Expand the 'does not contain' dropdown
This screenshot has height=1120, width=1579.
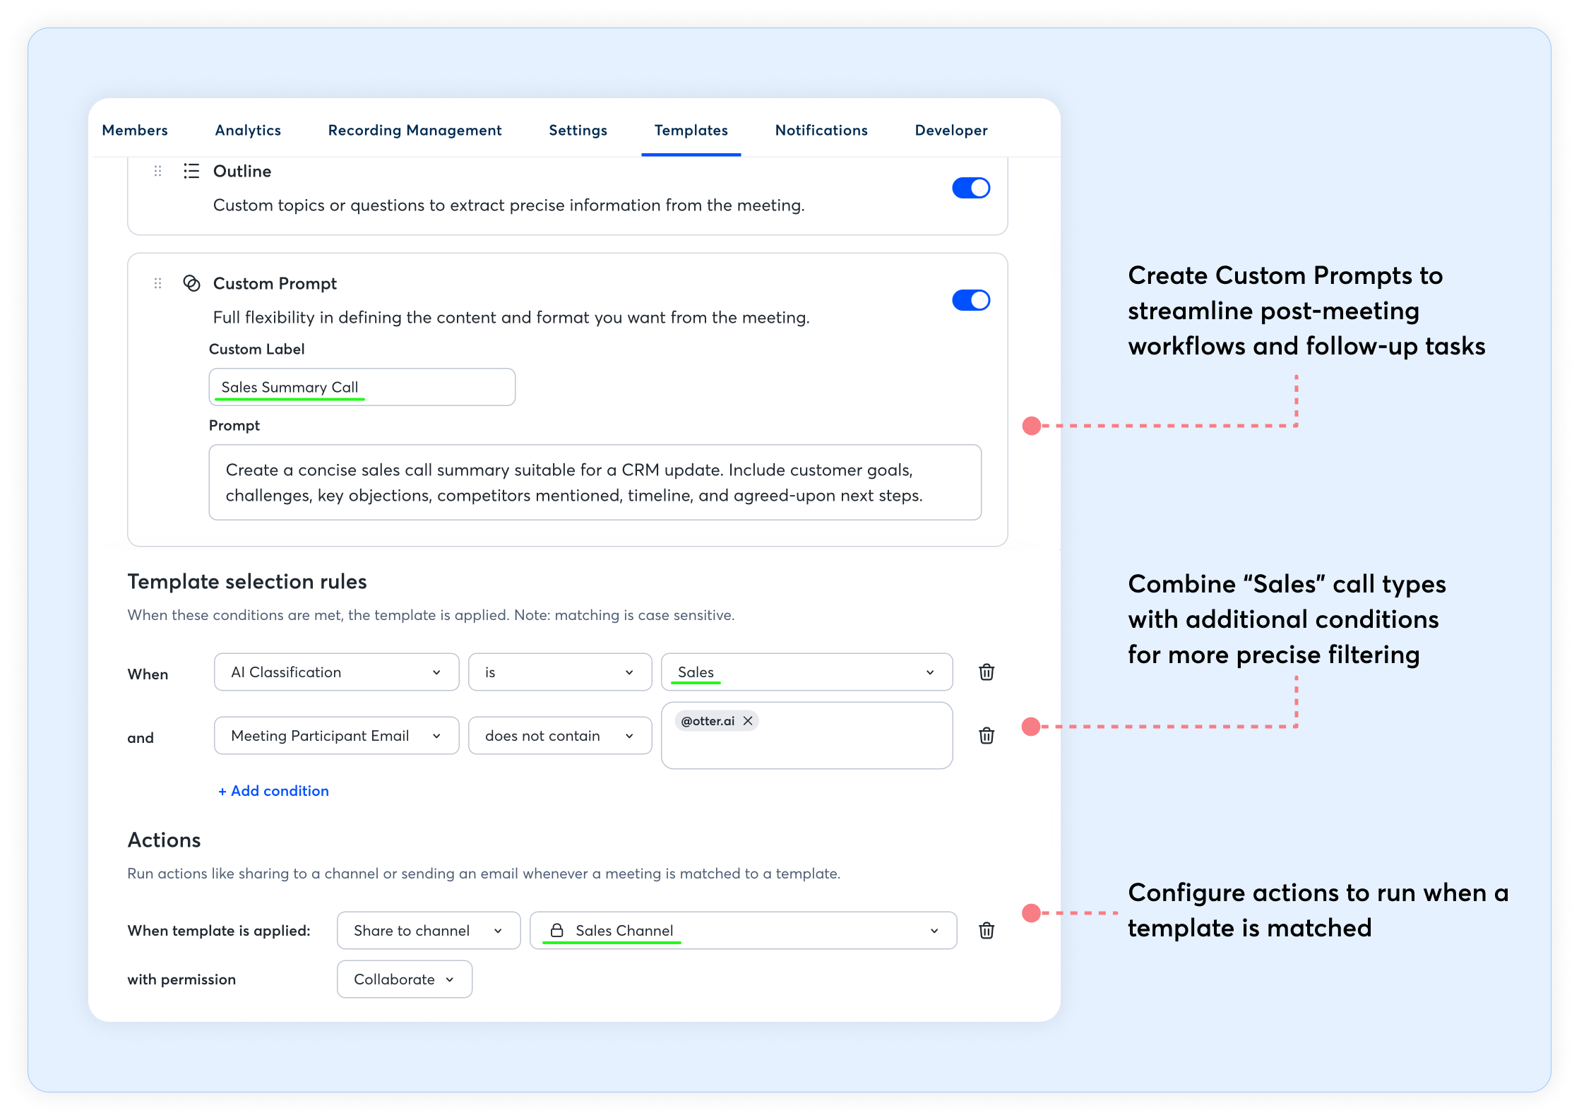(x=559, y=736)
